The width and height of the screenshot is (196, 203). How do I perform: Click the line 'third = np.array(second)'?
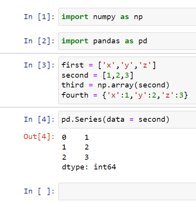click(115, 85)
